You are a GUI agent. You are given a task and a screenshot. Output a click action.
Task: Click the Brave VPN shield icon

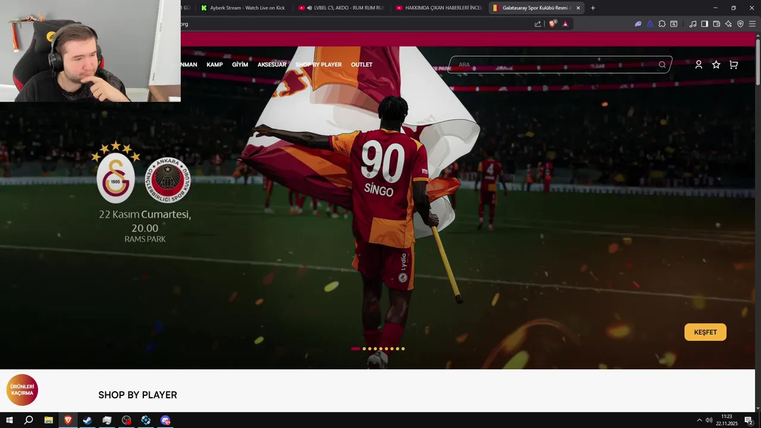(x=740, y=24)
